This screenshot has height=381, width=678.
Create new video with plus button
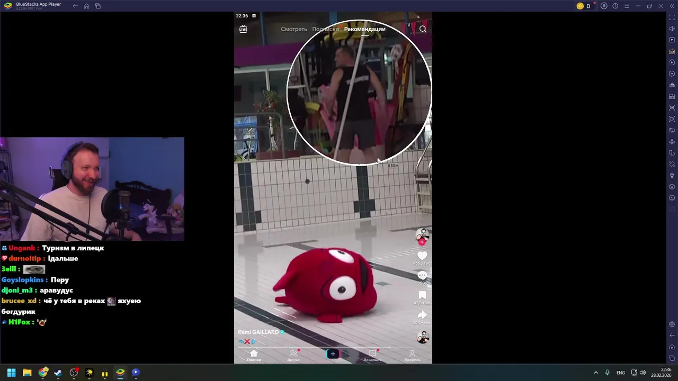333,354
